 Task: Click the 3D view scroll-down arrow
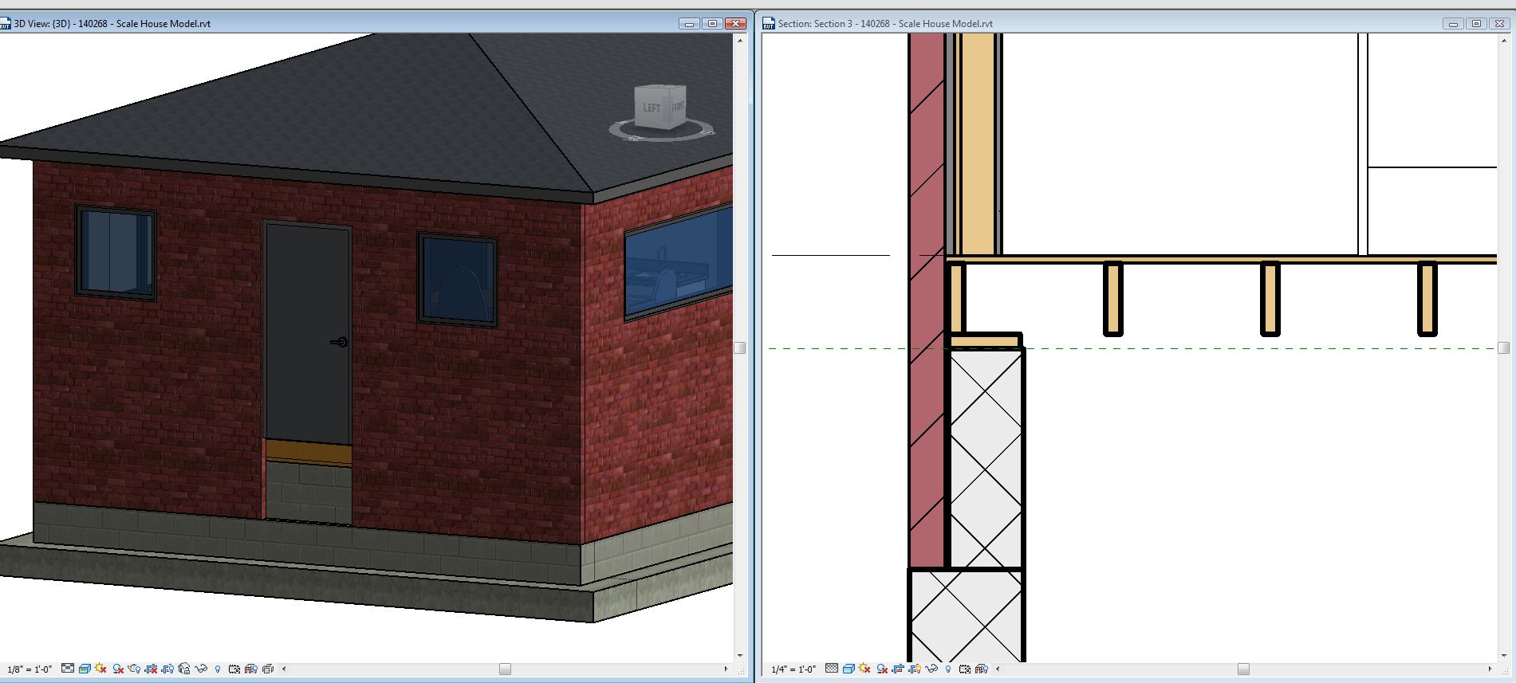[740, 656]
